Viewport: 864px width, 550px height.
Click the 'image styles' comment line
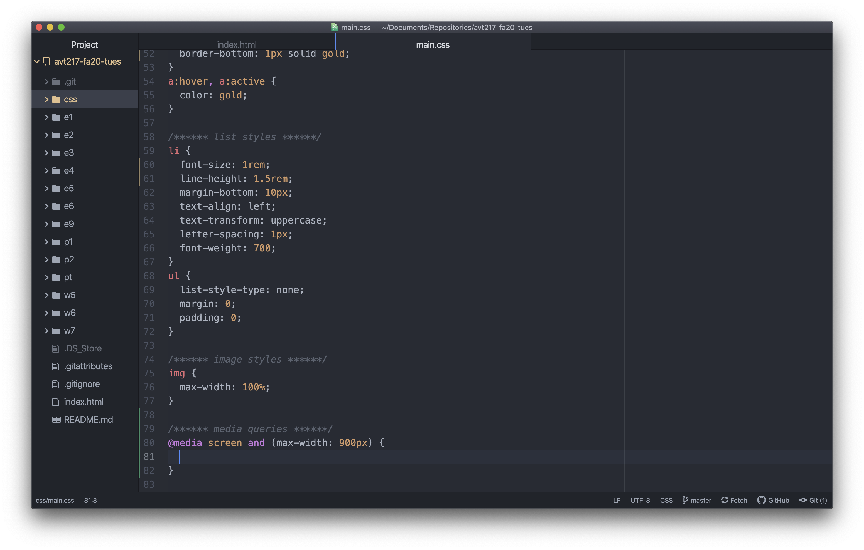click(247, 359)
